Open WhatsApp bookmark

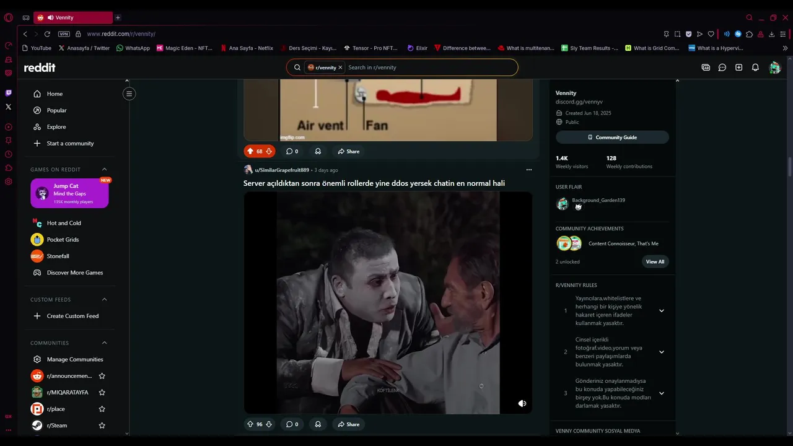(133, 48)
